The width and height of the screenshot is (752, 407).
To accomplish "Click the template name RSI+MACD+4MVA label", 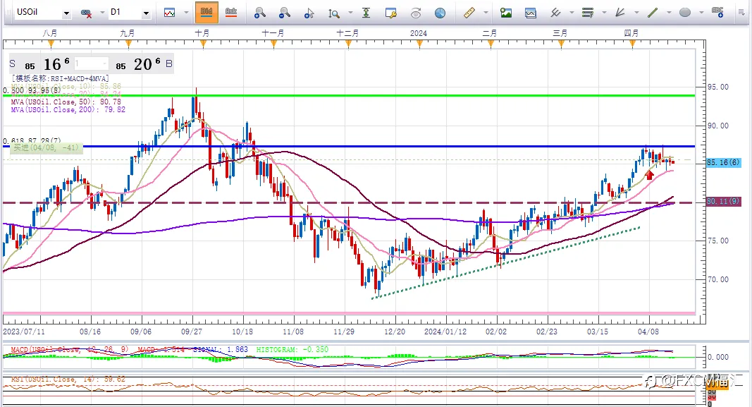I will 61,78.
